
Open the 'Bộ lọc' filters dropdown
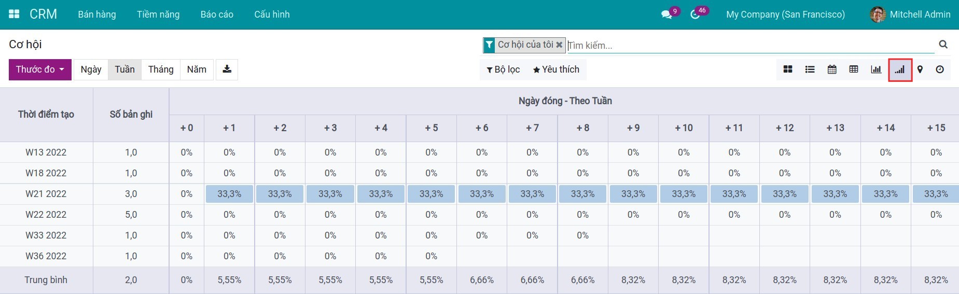click(503, 69)
